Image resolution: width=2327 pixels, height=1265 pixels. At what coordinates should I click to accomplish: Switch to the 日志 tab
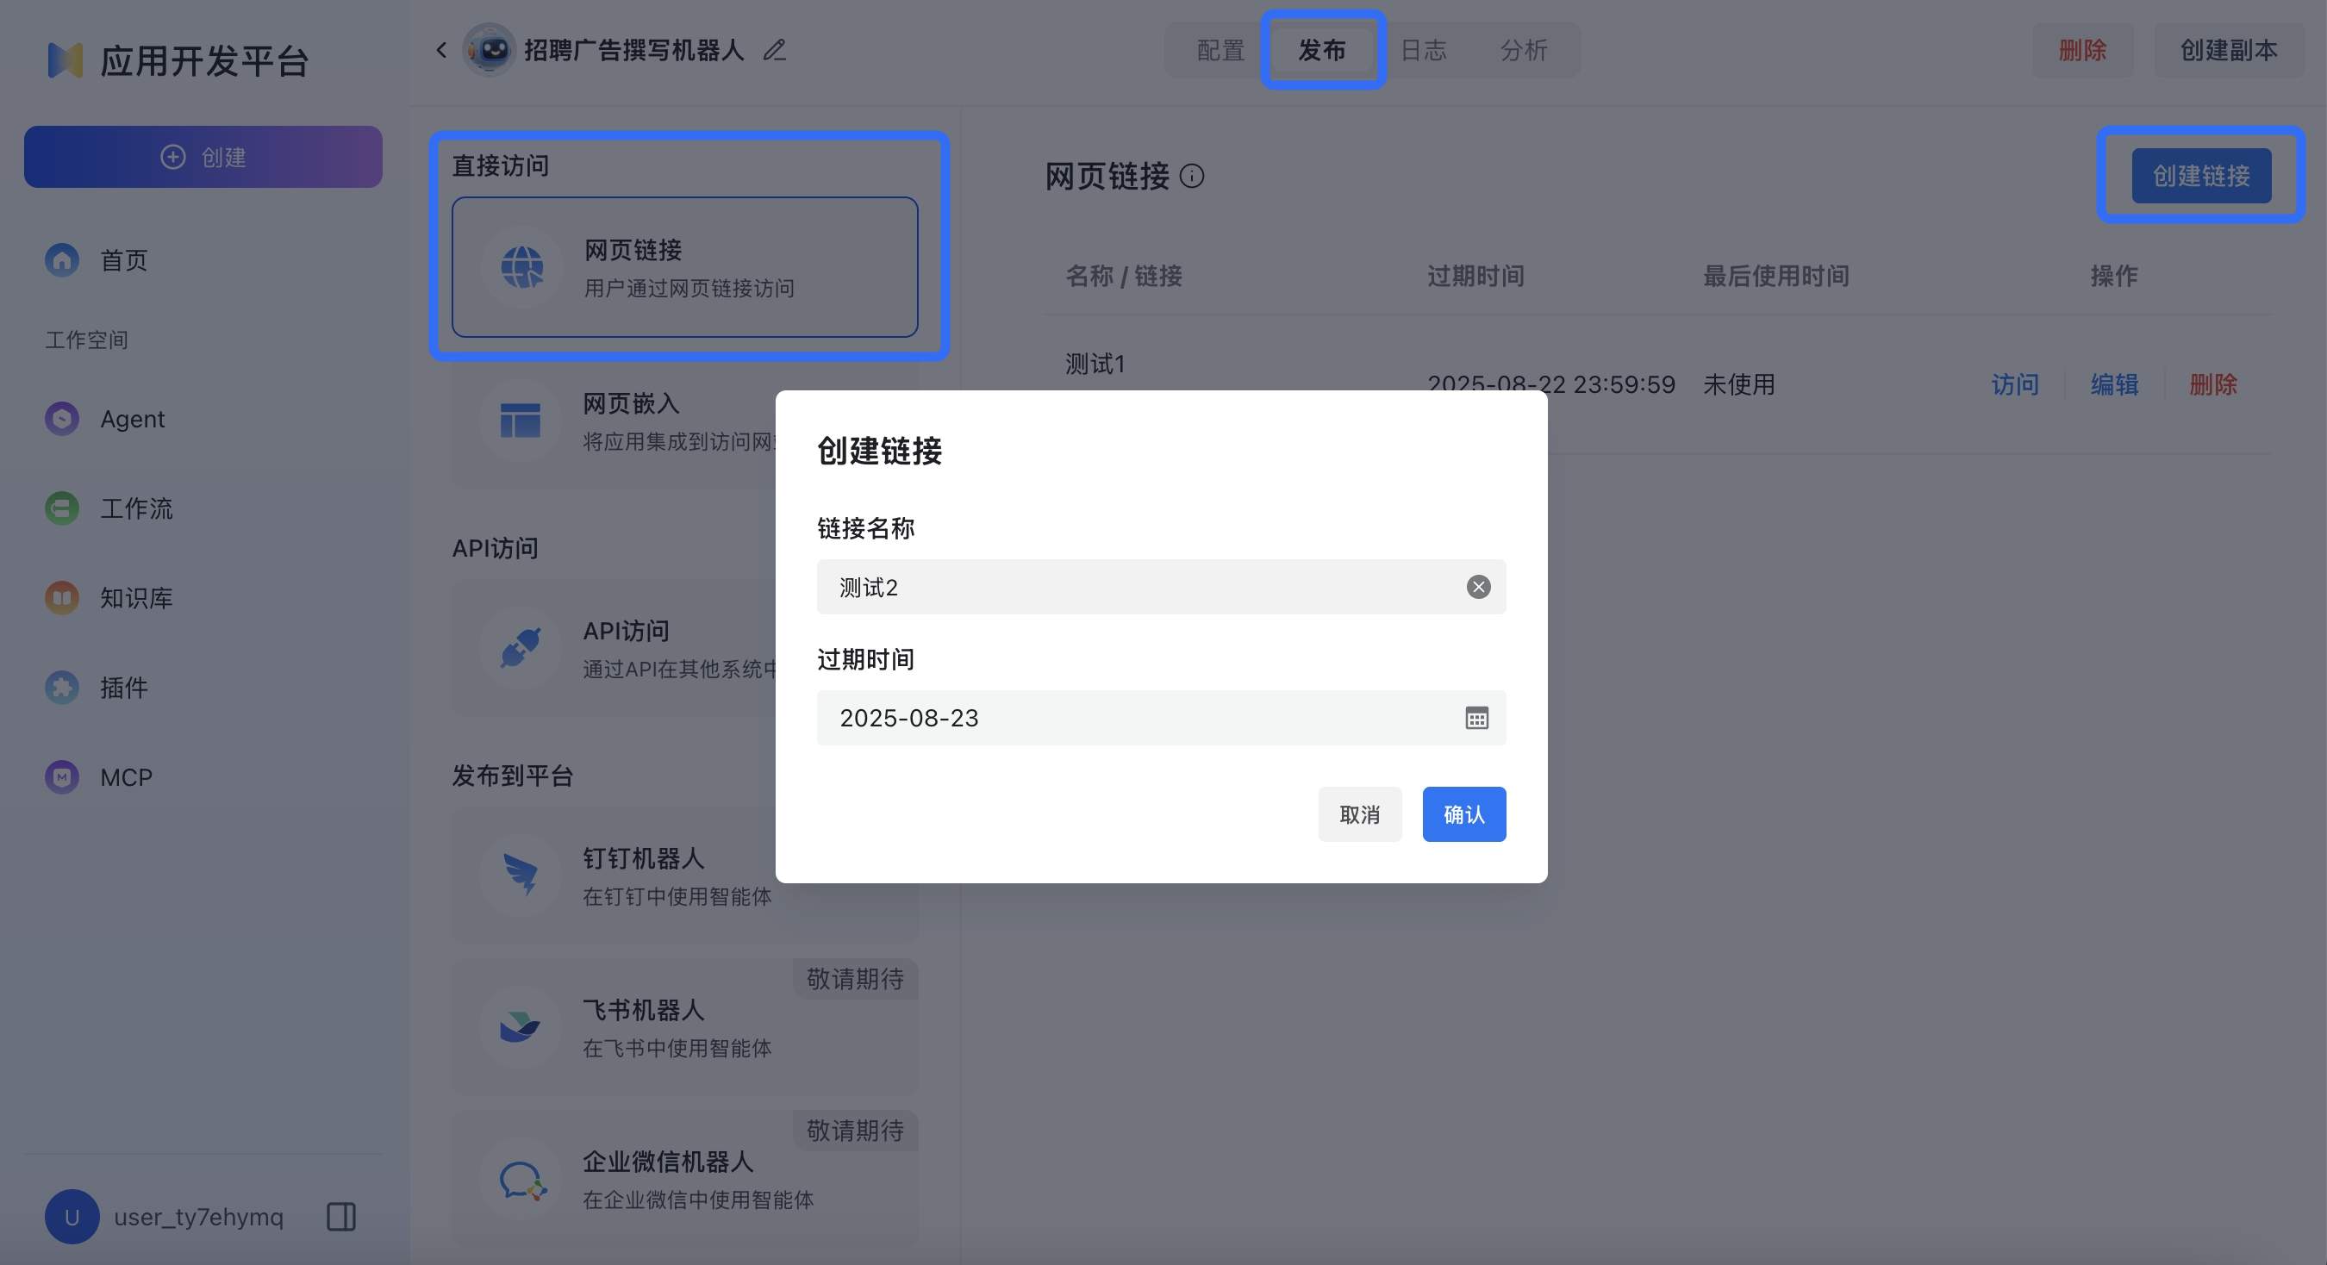1423,51
